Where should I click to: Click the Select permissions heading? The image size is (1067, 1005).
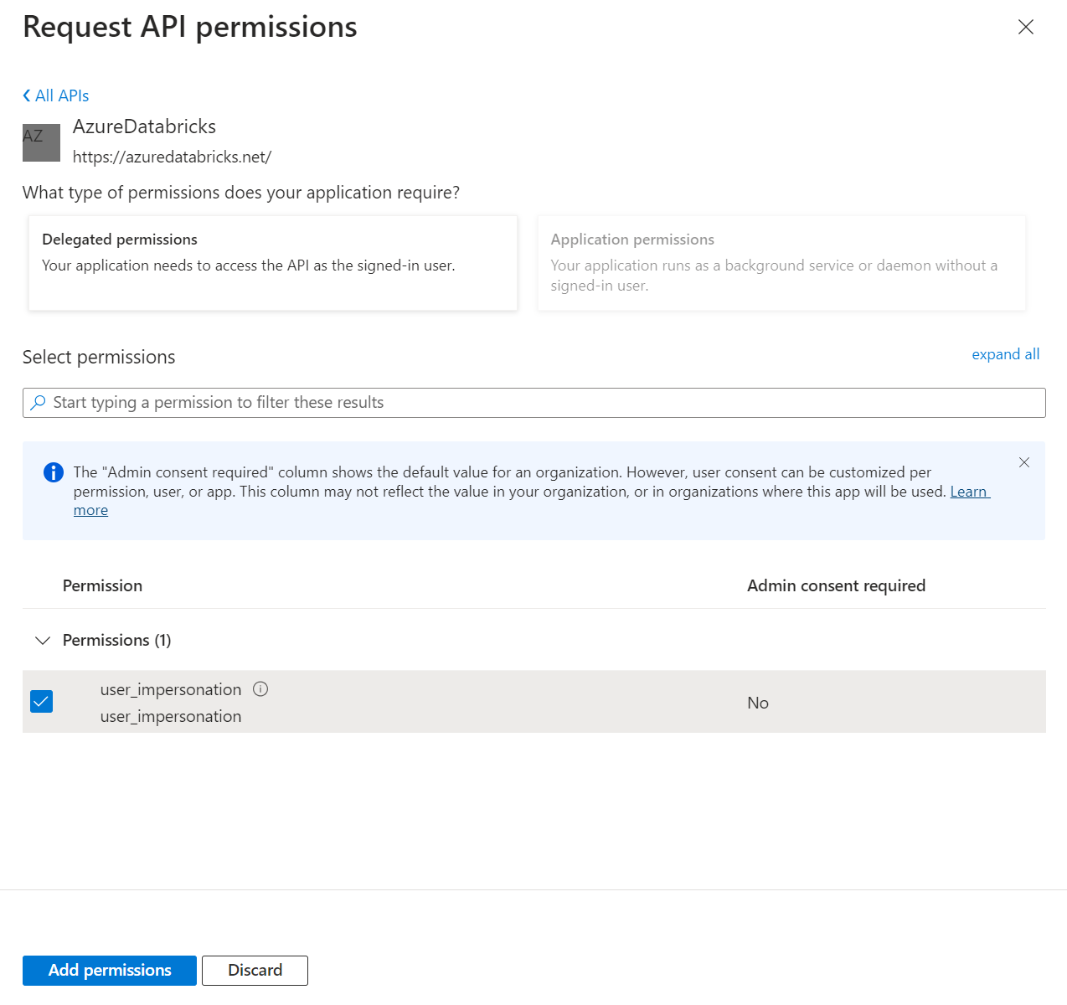[x=99, y=357]
